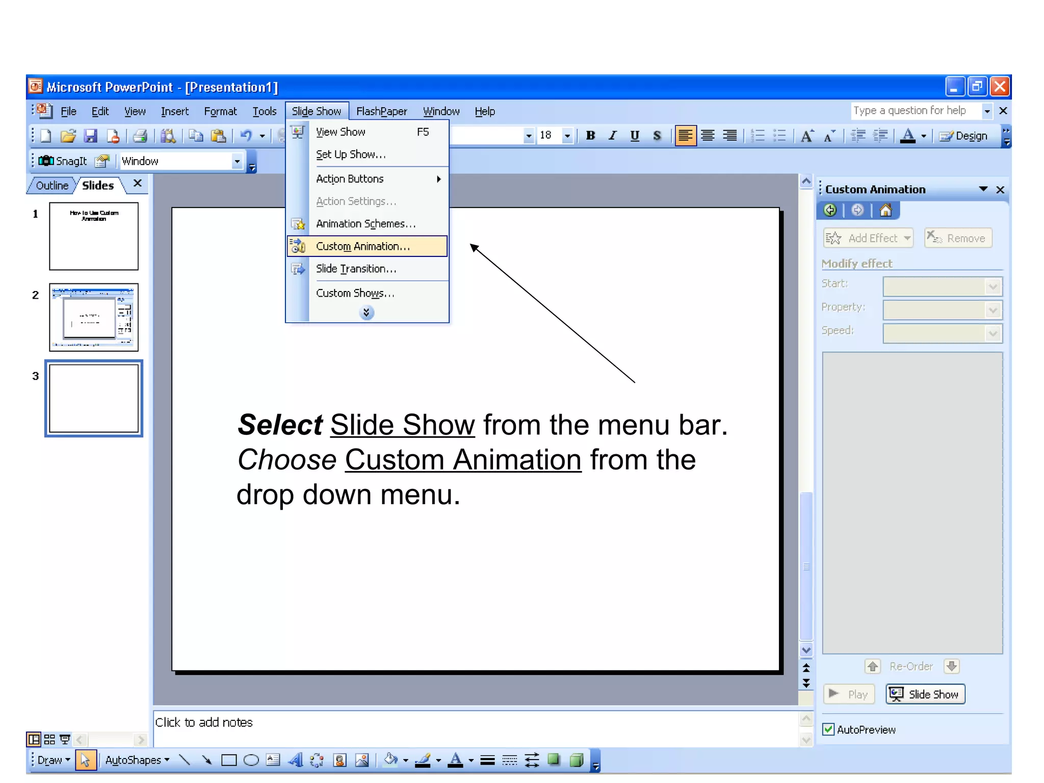Select View Show menu entry

tap(367, 132)
